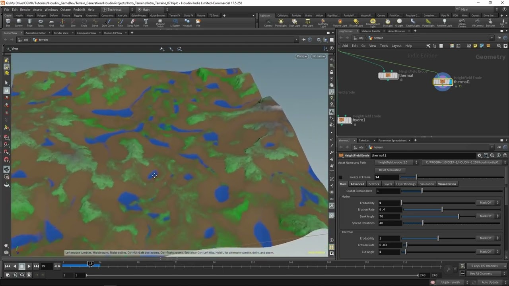Open the No cam camera dropdown
This screenshot has height=286, width=509.
tap(319, 56)
